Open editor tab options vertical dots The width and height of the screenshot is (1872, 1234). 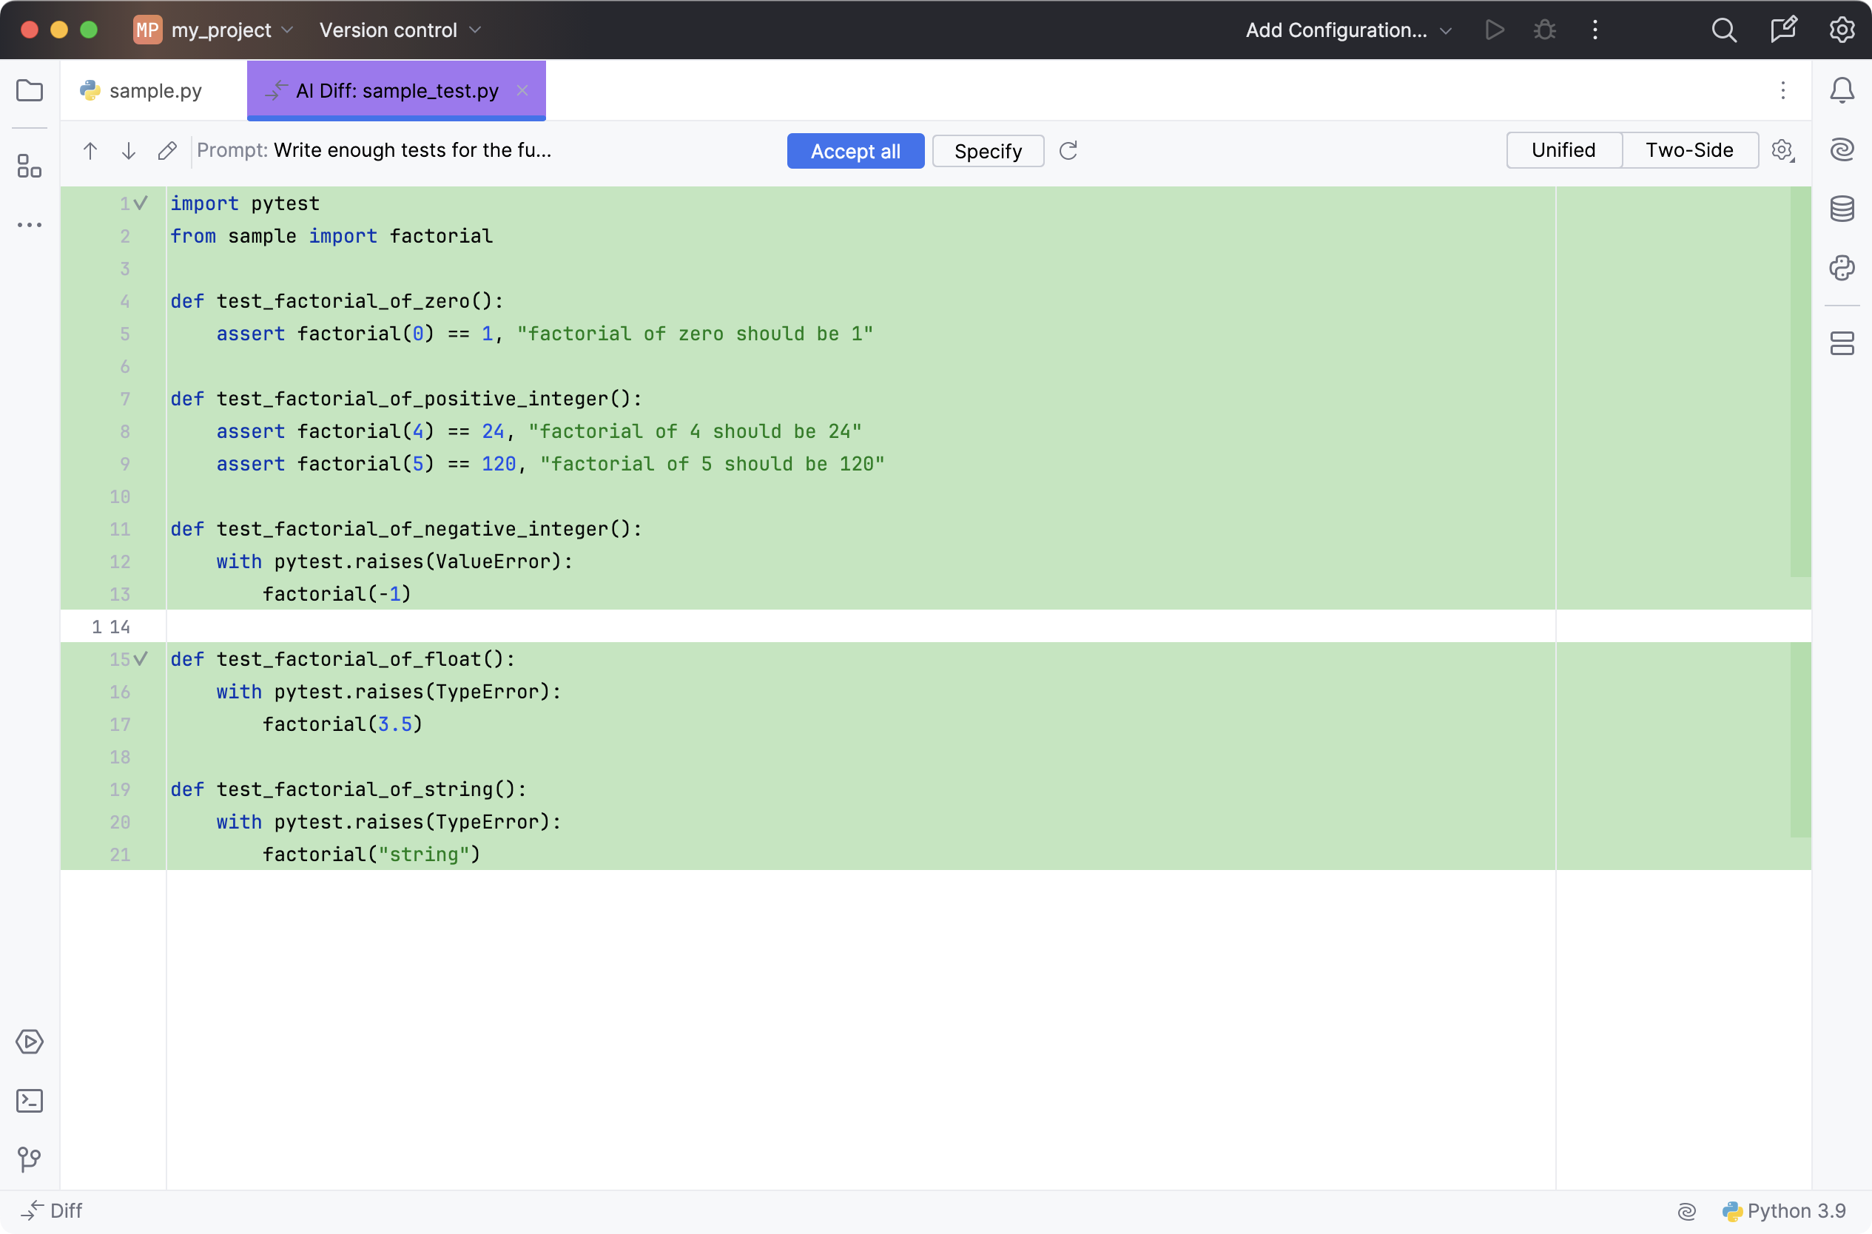pyautogui.click(x=1782, y=90)
